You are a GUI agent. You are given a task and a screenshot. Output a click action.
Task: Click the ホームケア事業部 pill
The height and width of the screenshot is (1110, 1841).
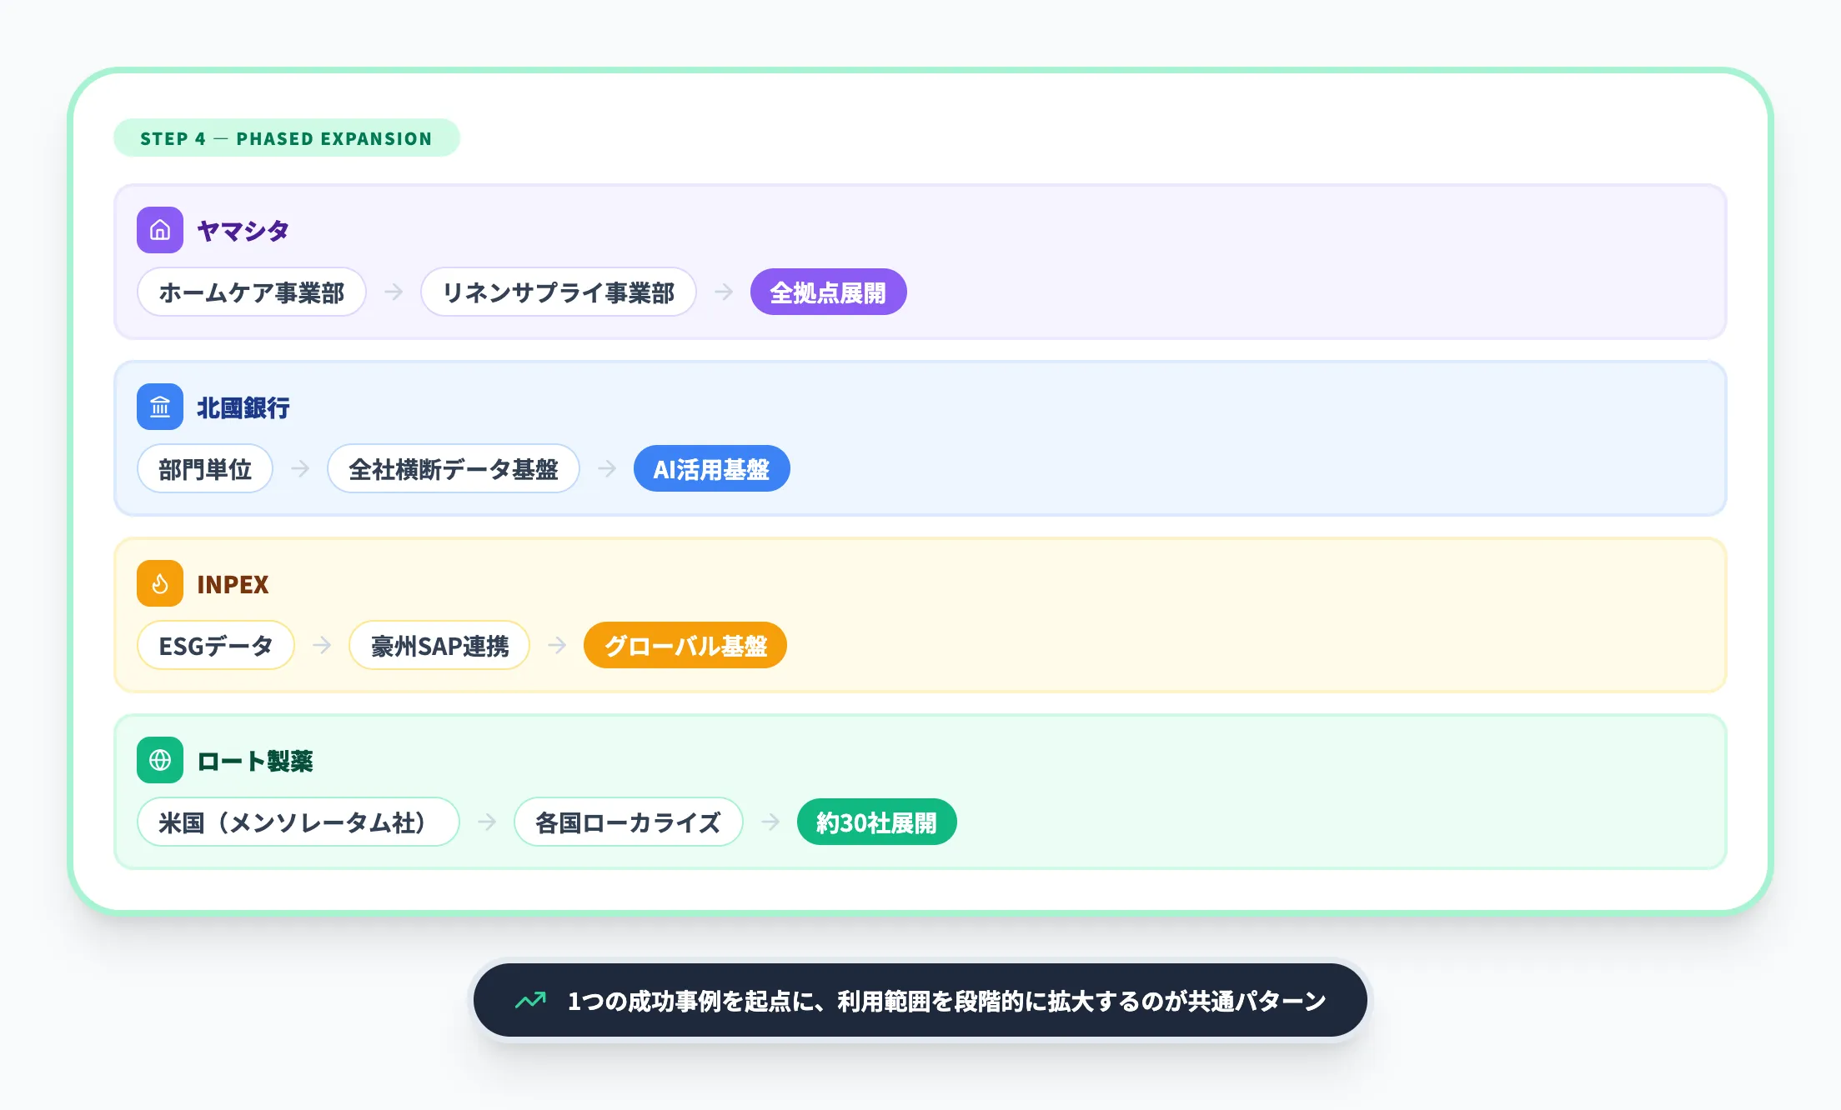pos(251,292)
